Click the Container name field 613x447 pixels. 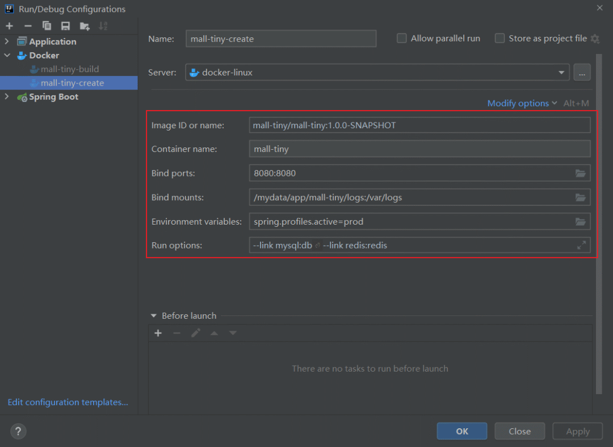pyautogui.click(x=419, y=149)
